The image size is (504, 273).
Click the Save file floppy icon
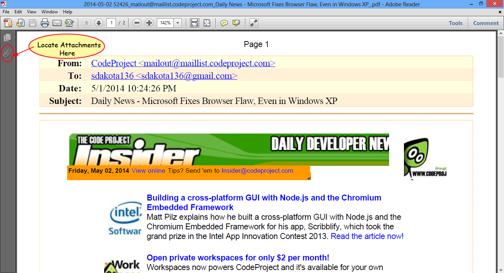pyautogui.click(x=33, y=23)
